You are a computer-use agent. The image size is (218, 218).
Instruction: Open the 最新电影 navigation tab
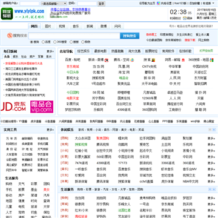pyautogui.click(x=101, y=51)
